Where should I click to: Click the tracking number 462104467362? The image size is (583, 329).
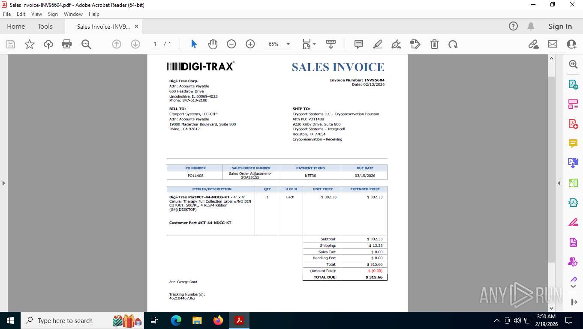(182, 298)
